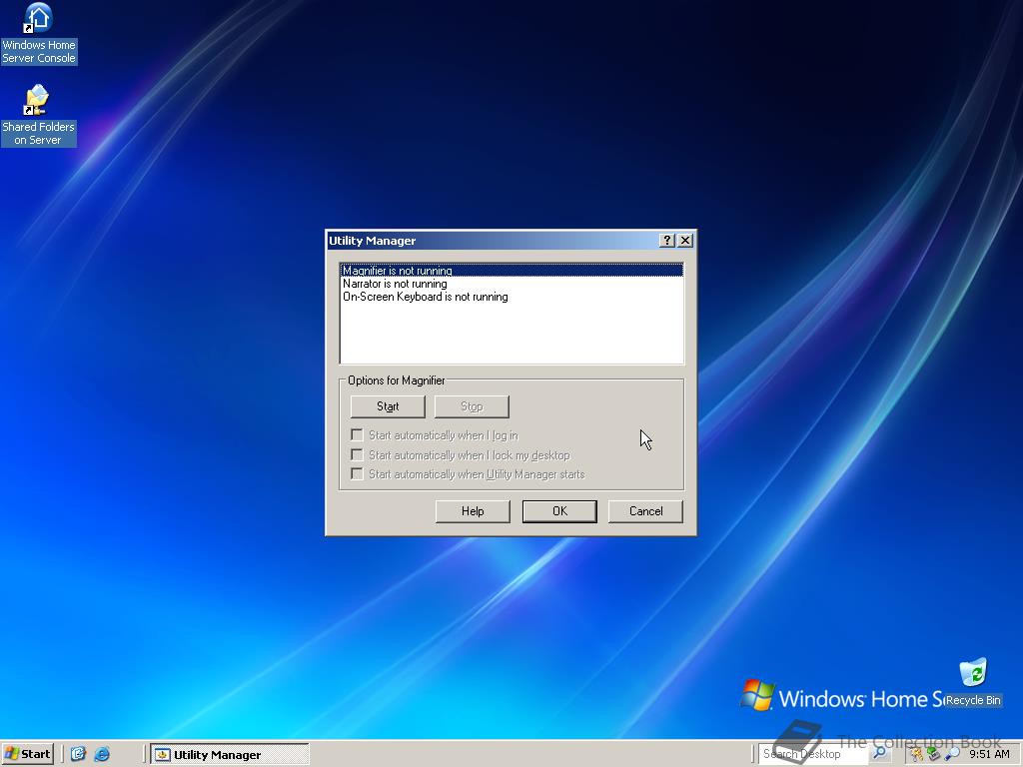Viewport: 1023px width, 767px height.
Task: Cancel the Utility Manager dialog
Action: click(x=646, y=511)
